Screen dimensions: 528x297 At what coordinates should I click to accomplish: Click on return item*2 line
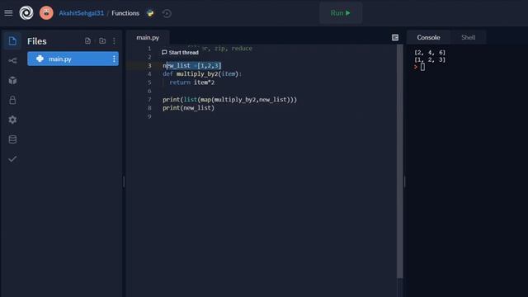(192, 82)
